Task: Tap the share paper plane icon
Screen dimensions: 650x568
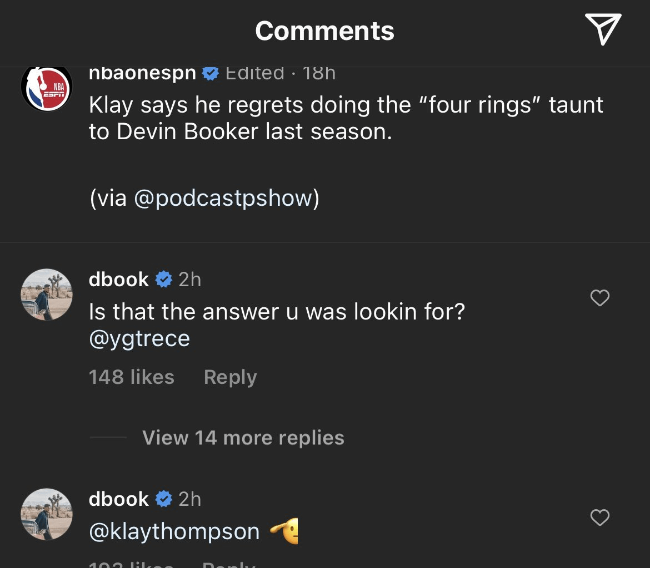Action: (602, 29)
